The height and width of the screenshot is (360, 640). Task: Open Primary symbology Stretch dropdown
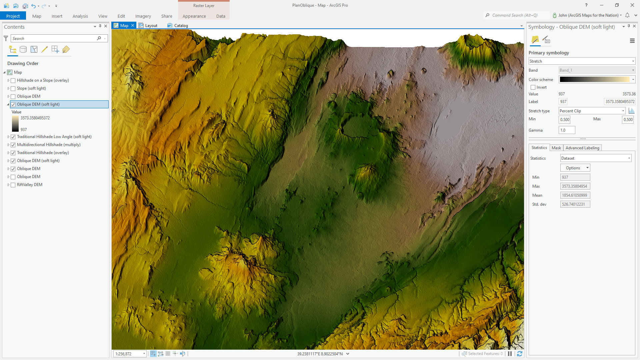pos(582,61)
